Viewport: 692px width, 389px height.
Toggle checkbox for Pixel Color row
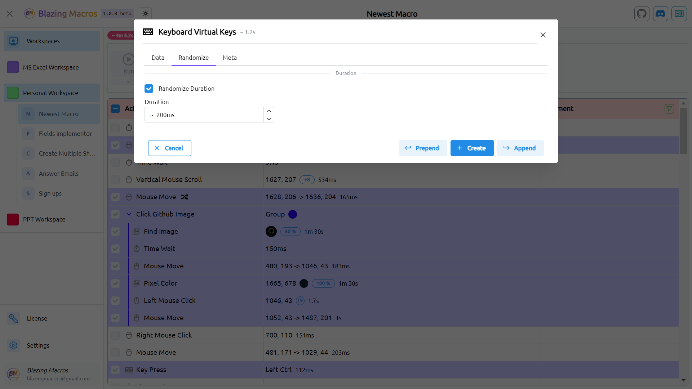[x=115, y=283]
